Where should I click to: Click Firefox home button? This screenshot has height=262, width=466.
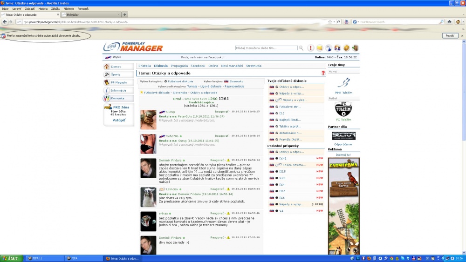click(449, 22)
